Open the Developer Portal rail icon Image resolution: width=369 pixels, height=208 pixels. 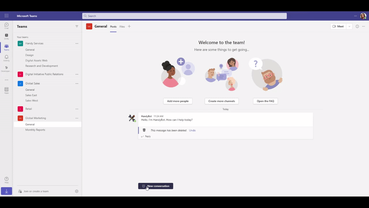pyautogui.click(x=6, y=68)
